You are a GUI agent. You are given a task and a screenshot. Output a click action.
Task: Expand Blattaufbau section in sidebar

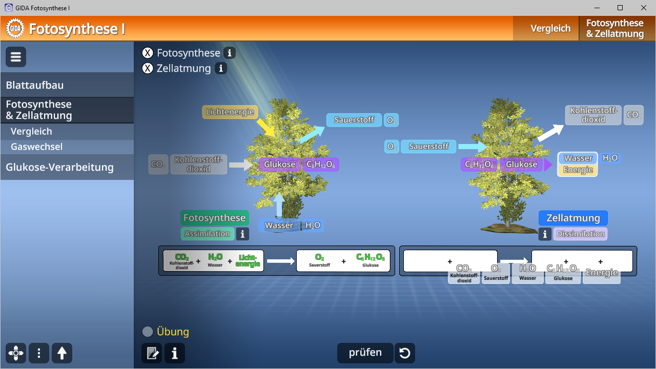[67, 85]
